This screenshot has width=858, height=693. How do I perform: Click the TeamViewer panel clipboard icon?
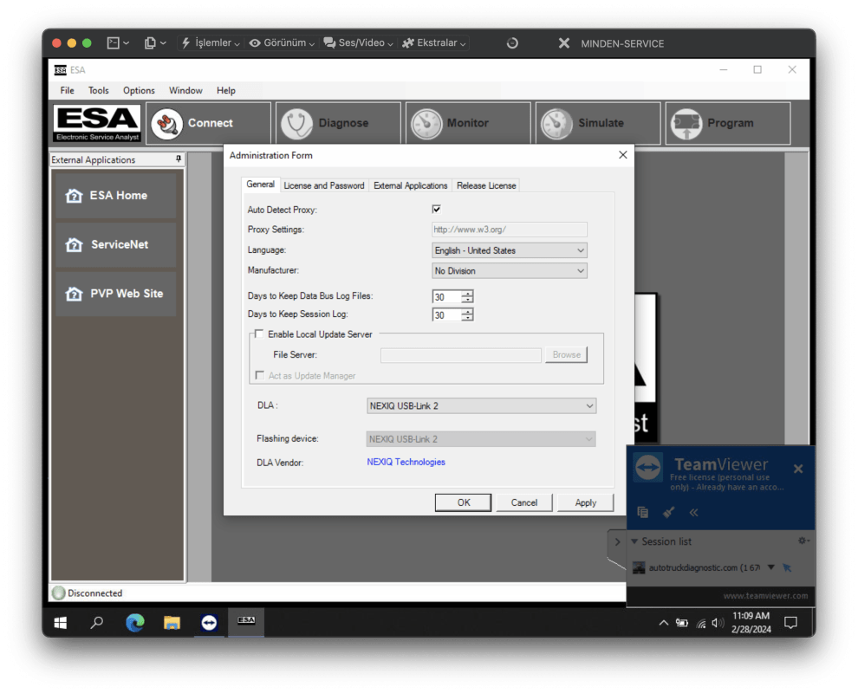(642, 513)
